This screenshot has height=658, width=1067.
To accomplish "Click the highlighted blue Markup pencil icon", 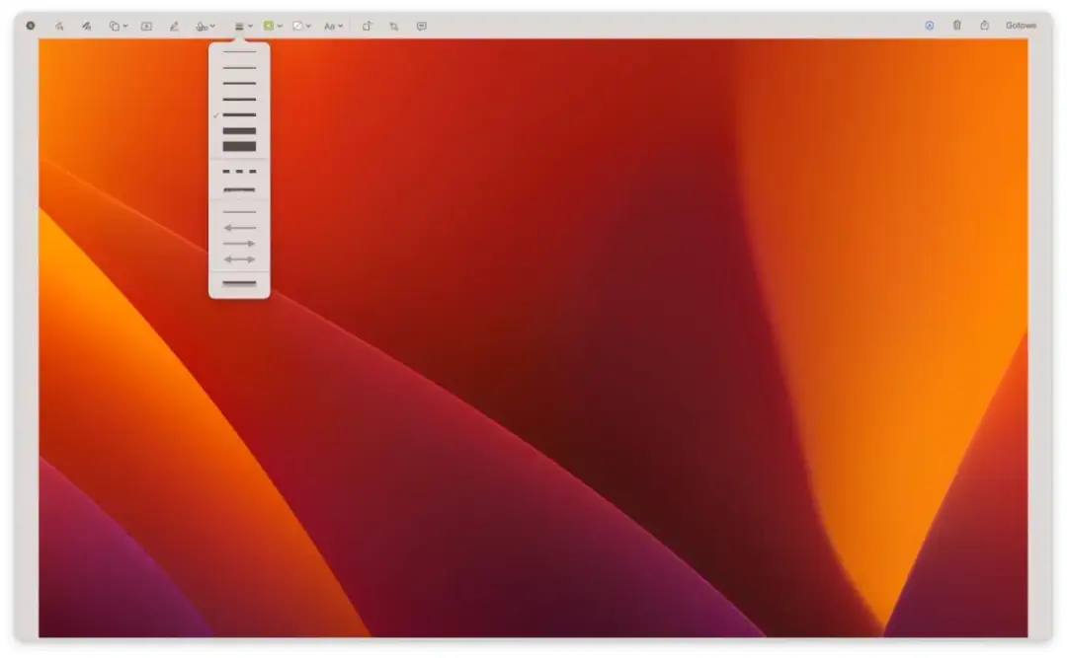I will pos(928,25).
